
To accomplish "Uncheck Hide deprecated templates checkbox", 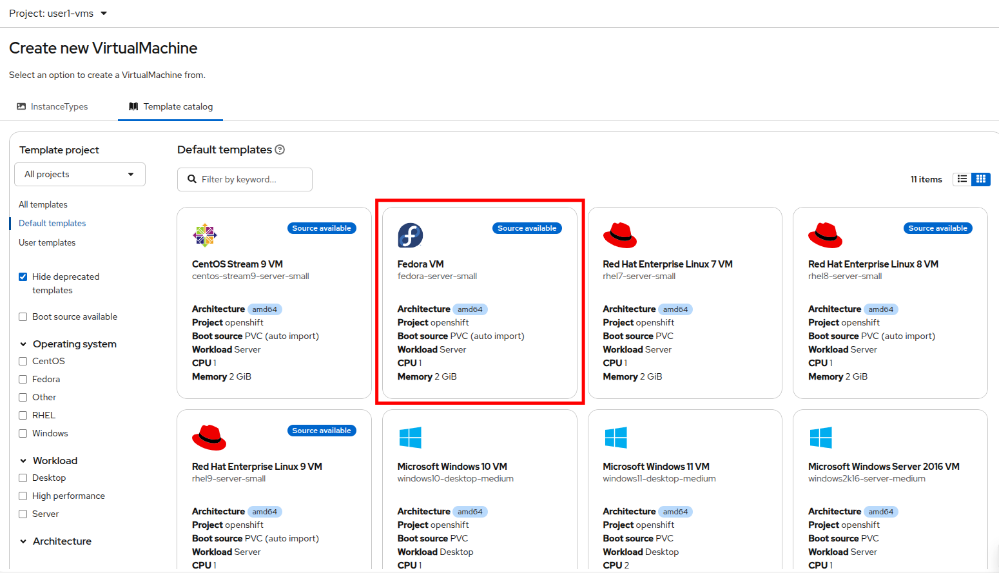I will (23, 277).
